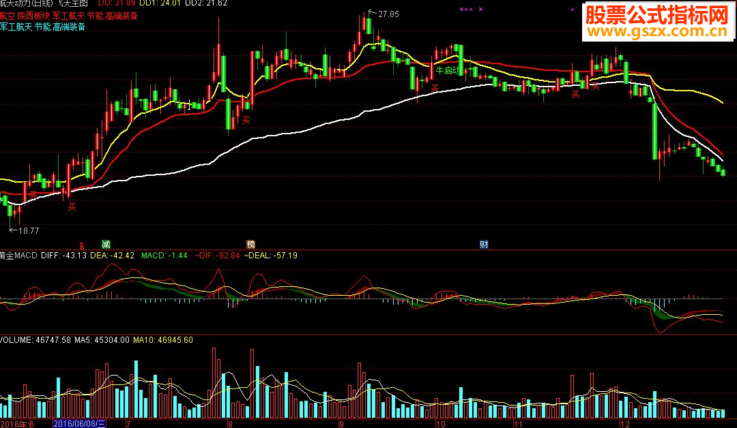The image size is (737, 428).
Task: Click the cyan 高端装备 sector tag
Action: 69,27
